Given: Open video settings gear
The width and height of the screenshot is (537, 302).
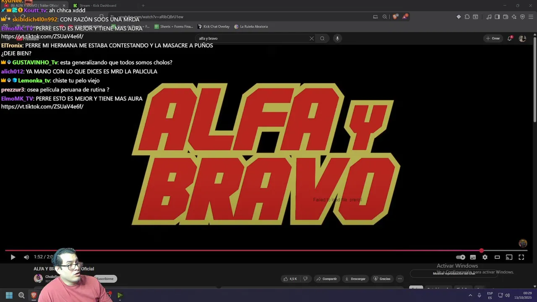Looking at the screenshot, I should coord(485,257).
